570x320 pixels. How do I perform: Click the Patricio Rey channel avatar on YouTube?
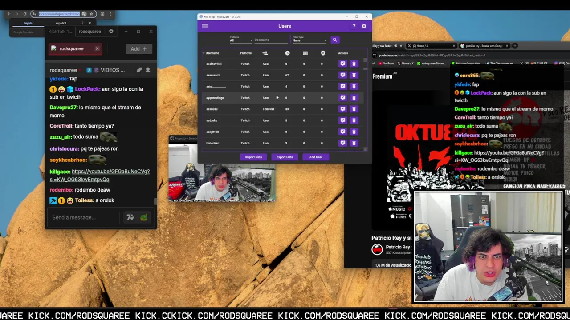377,250
